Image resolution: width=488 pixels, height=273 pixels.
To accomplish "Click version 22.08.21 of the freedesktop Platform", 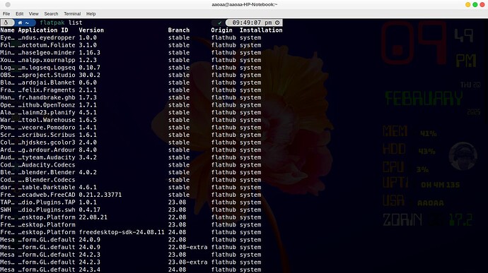I will (93, 217).
